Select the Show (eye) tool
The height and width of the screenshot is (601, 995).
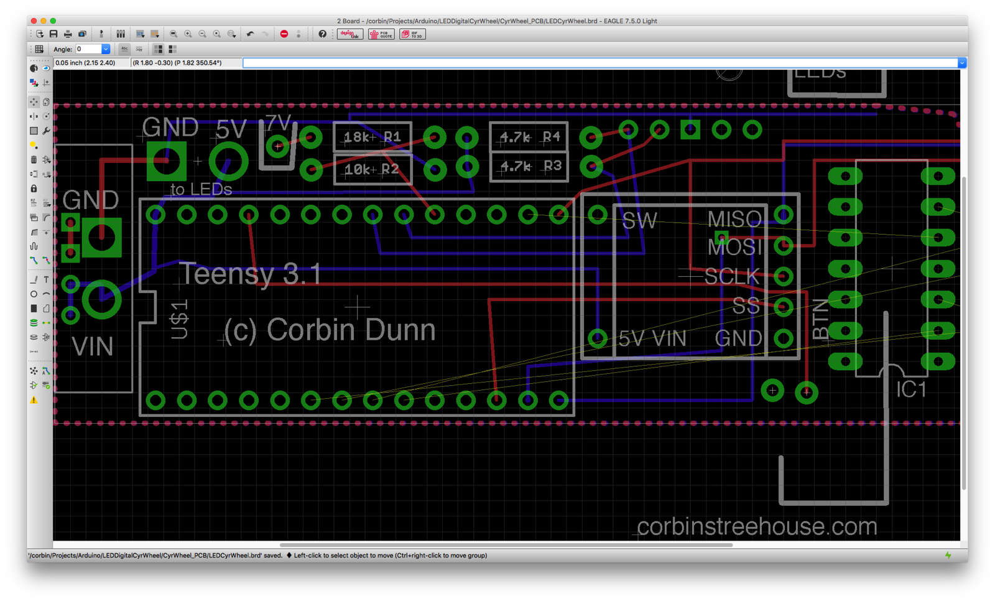coord(46,68)
